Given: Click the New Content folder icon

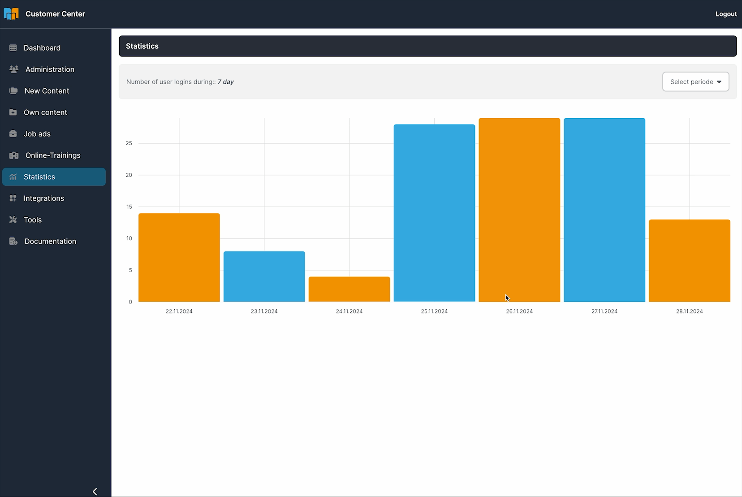Looking at the screenshot, I should click(13, 91).
